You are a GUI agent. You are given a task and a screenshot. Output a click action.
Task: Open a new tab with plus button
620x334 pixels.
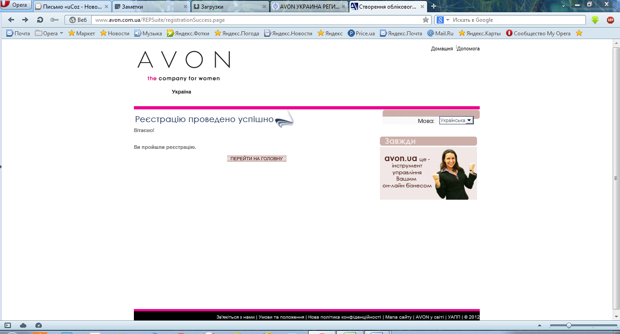(433, 6)
